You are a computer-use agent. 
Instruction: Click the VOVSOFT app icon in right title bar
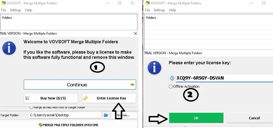point(148,3)
